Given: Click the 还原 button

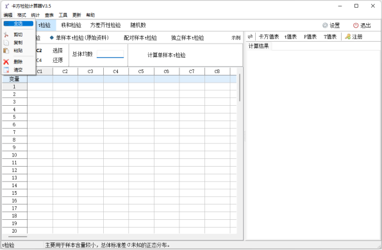Looking at the screenshot, I should point(58,60).
